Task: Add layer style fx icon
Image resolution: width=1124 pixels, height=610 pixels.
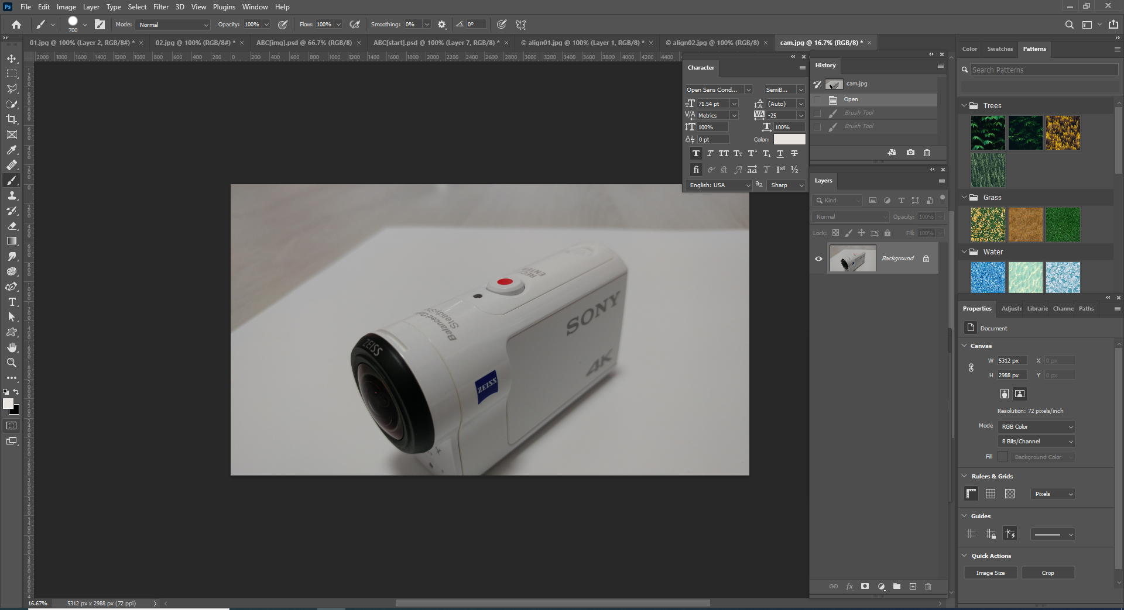Action: (x=849, y=587)
